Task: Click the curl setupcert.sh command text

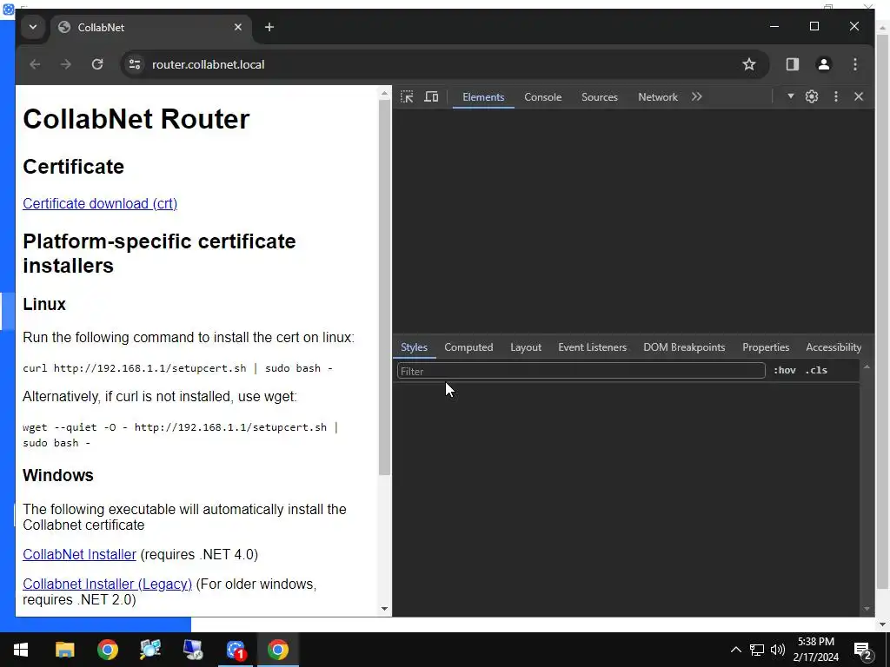Action: pos(177,368)
